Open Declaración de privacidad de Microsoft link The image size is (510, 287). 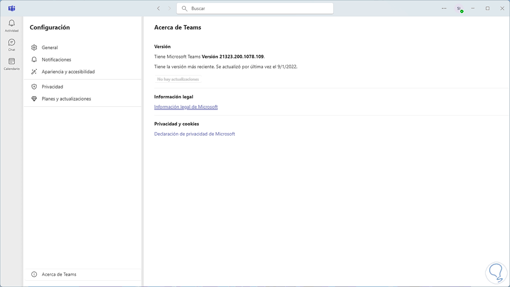(194, 134)
